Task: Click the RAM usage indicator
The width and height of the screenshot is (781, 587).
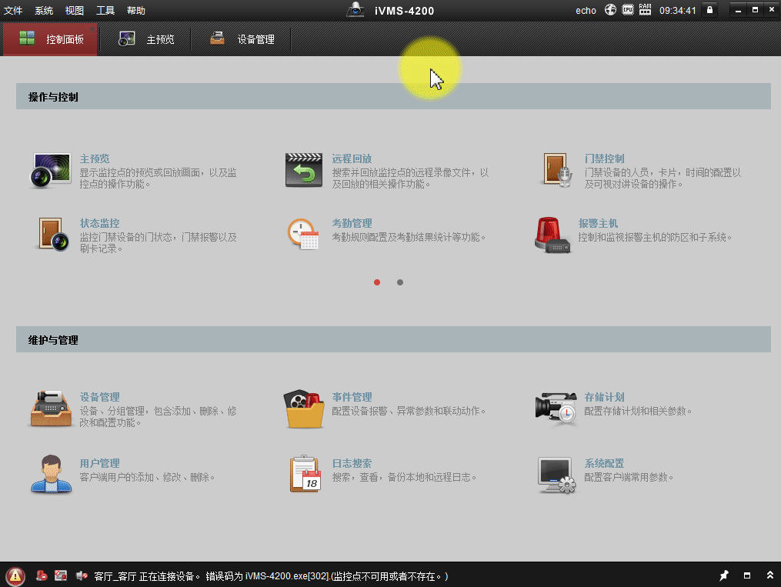Action: (645, 9)
